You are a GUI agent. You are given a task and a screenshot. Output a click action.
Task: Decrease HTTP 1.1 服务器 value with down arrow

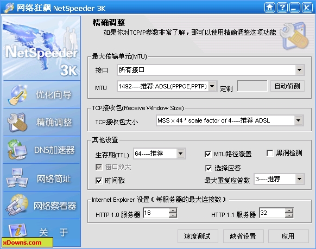pos(289,215)
